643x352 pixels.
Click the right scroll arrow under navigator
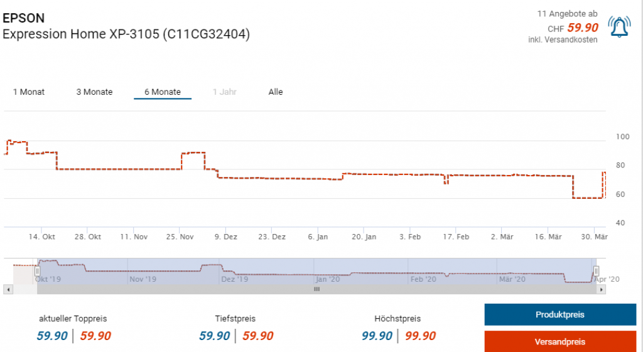pyautogui.click(x=602, y=289)
